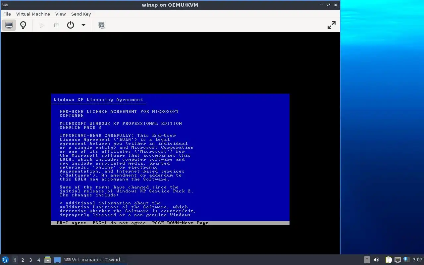This screenshot has height=265, width=424.
Task: Click 'The changes include:' line
Action: [x=89, y=195]
